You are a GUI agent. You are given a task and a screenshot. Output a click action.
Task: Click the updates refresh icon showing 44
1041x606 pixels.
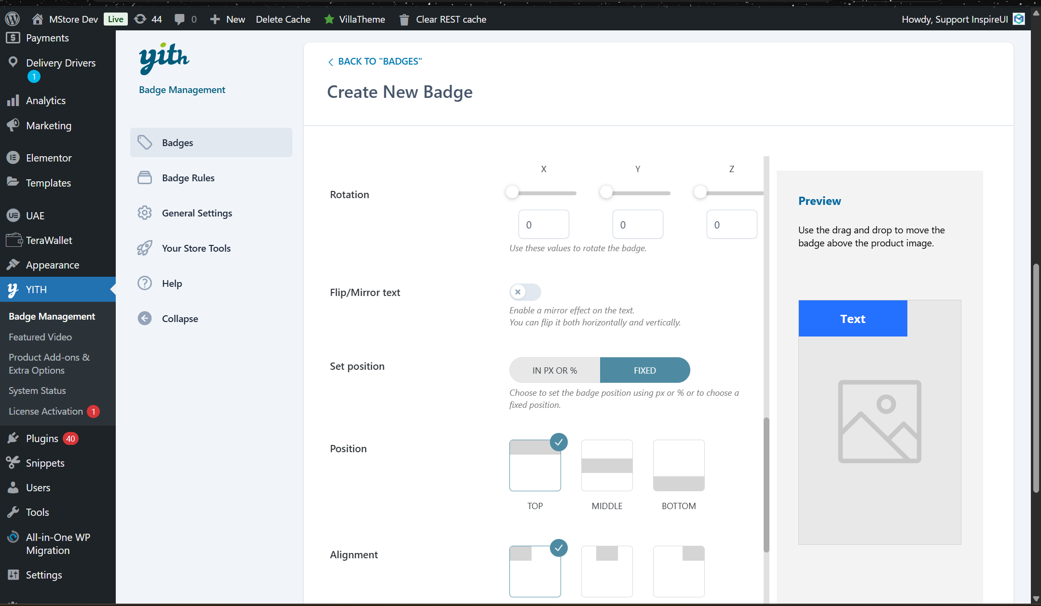140,19
